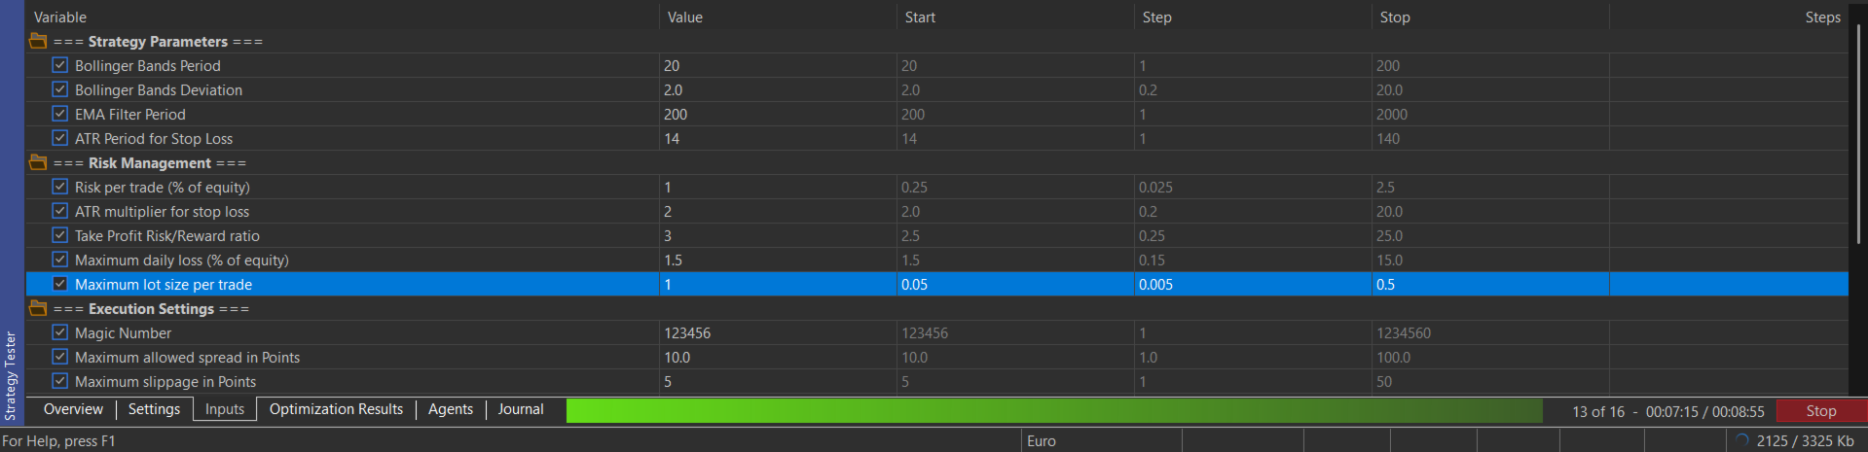
Task: Uncheck Bollinger Bands Period checkbox
Action: click(60, 65)
